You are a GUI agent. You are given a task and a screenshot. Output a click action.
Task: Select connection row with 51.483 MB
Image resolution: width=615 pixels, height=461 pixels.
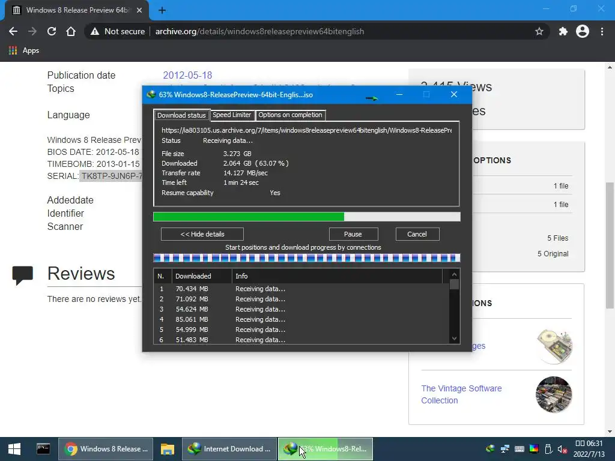301,340
